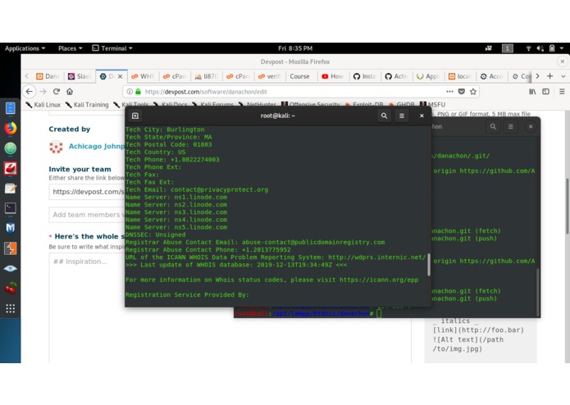Open new tab button in root@kali terminal
Viewport: 570px width, 405px height.
(x=135, y=116)
